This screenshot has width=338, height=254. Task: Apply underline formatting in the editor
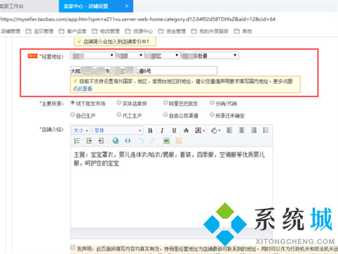click(x=174, y=131)
